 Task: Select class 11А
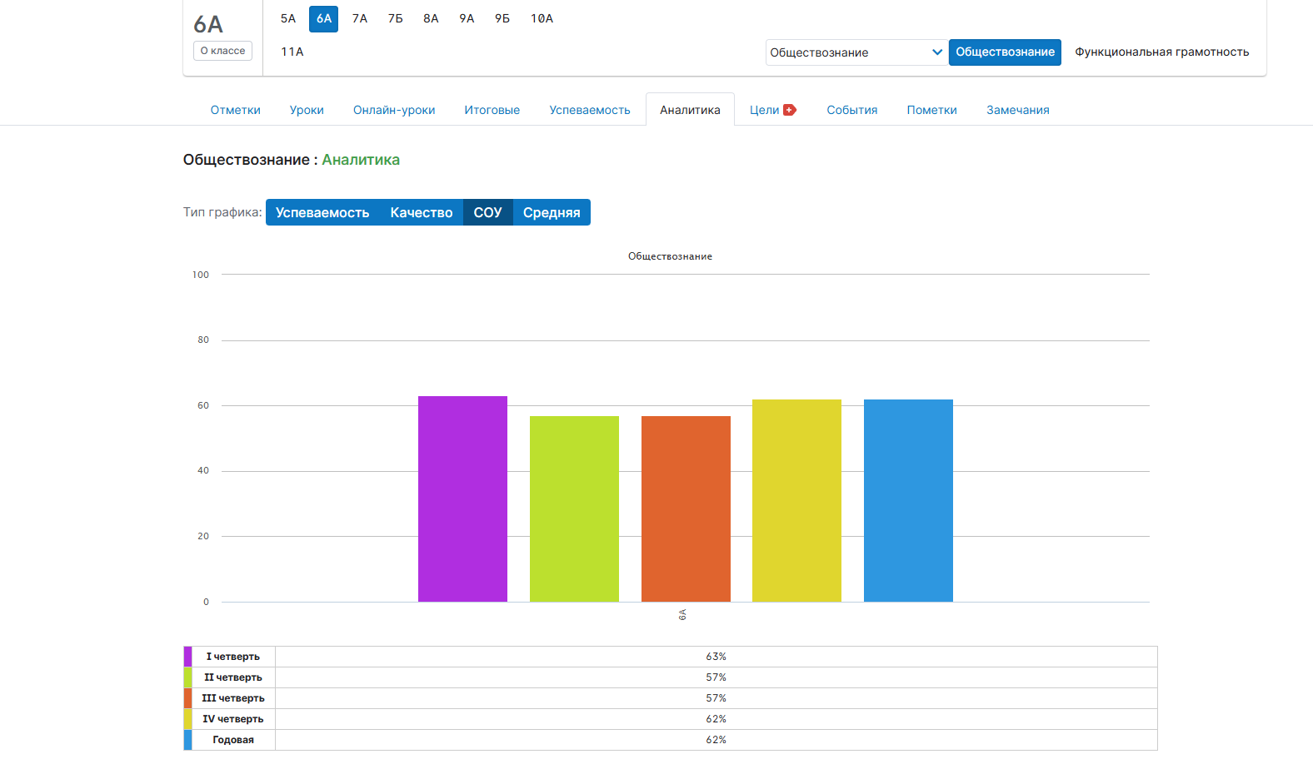click(x=292, y=52)
